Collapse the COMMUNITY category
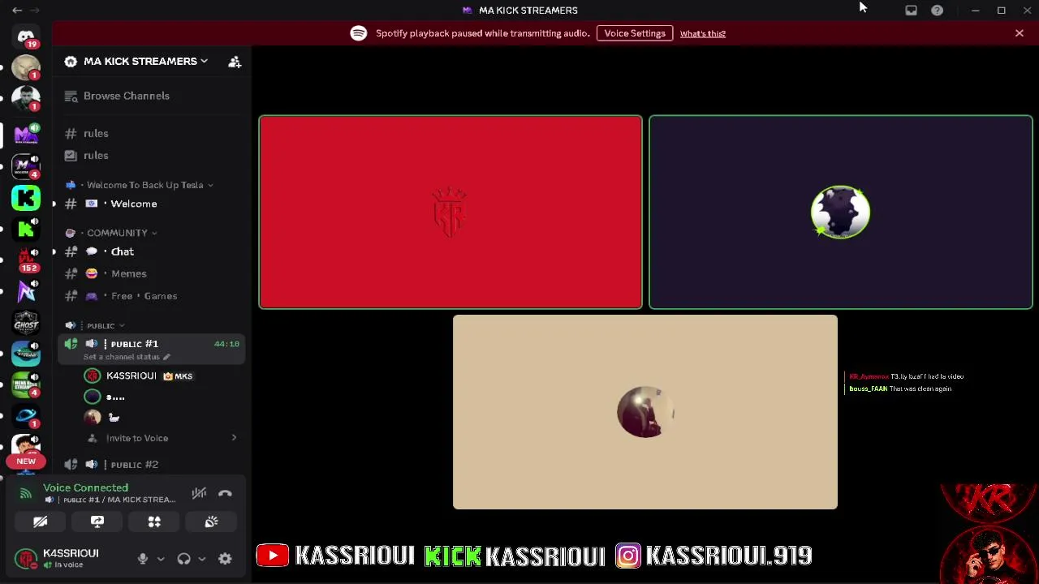This screenshot has height=584, width=1039. point(117,233)
